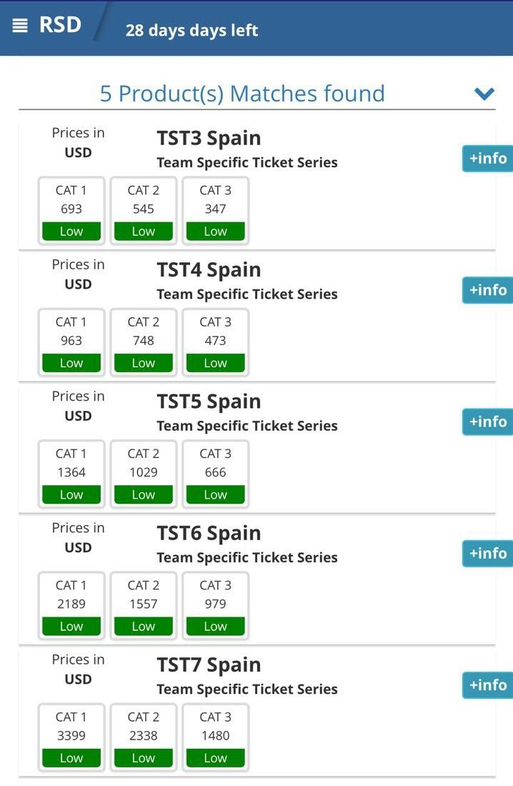The width and height of the screenshot is (513, 786).
Task: Click the RSD header title
Action: coord(60,26)
